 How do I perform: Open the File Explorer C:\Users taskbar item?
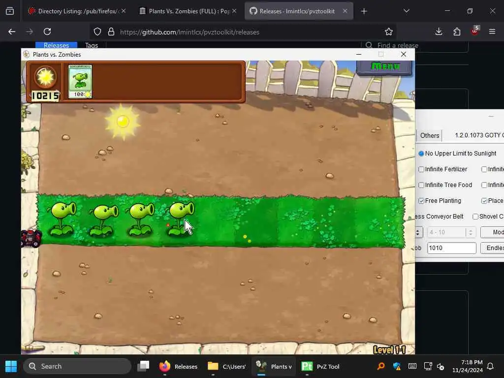[x=227, y=366]
